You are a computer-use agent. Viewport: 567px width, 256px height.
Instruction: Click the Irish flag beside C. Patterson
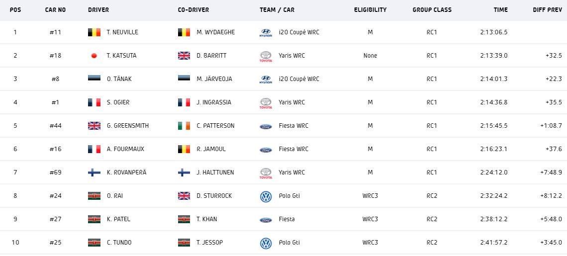tap(184, 126)
